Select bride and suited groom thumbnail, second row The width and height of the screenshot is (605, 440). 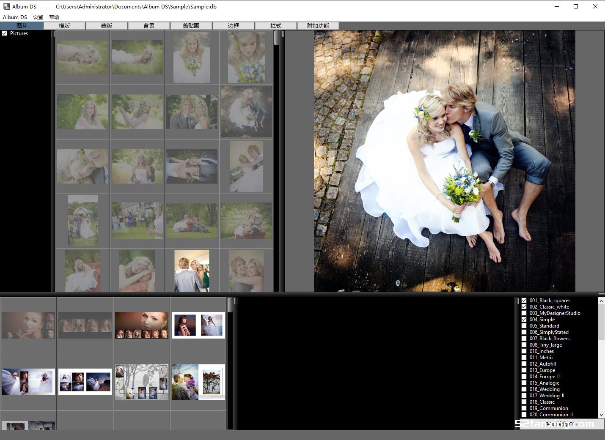click(192, 112)
